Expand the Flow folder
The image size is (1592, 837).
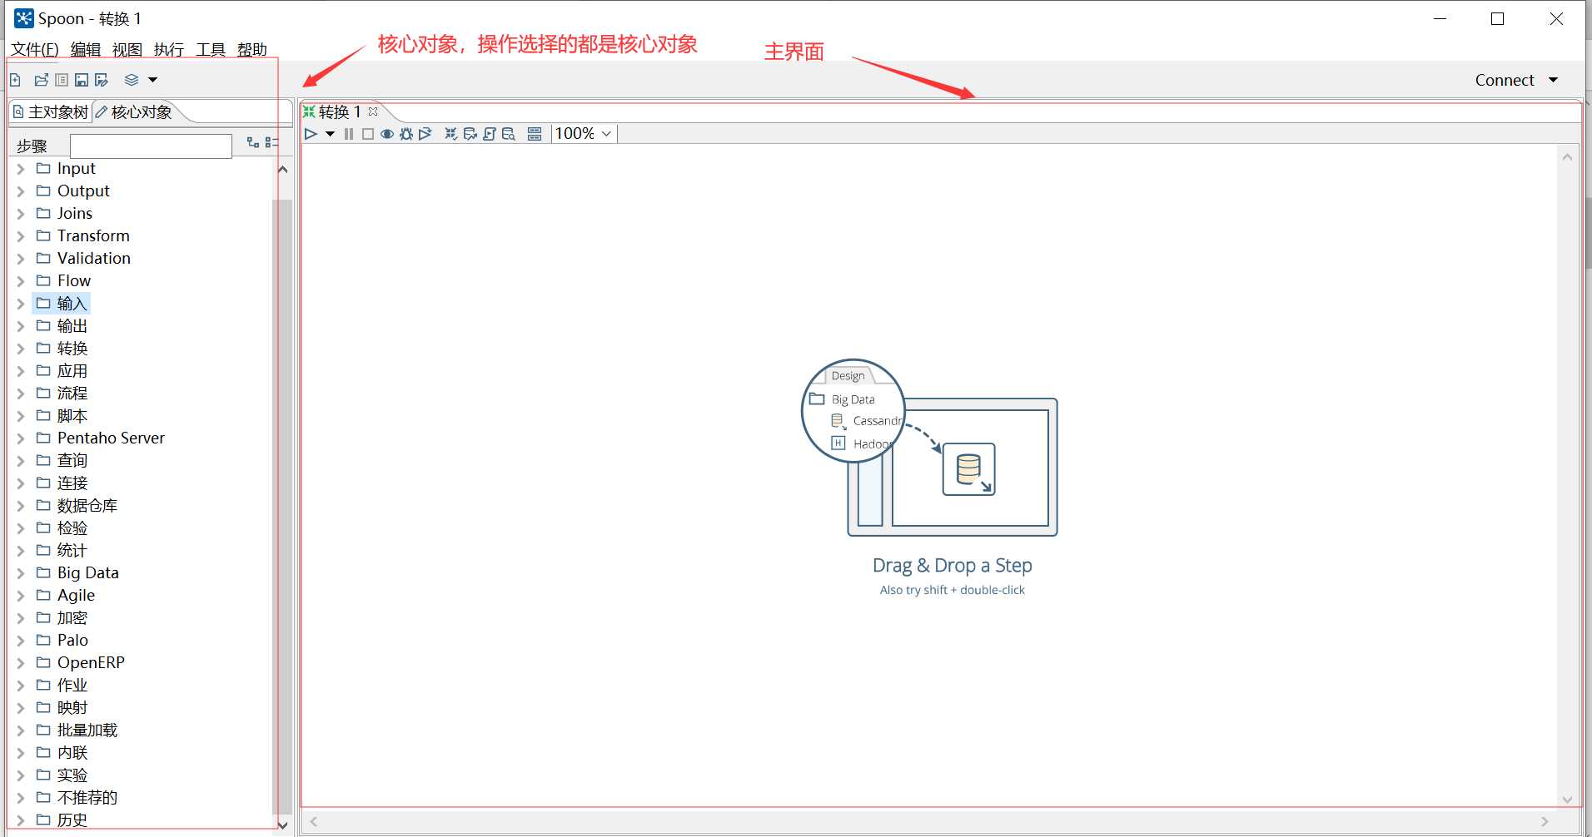click(x=21, y=281)
